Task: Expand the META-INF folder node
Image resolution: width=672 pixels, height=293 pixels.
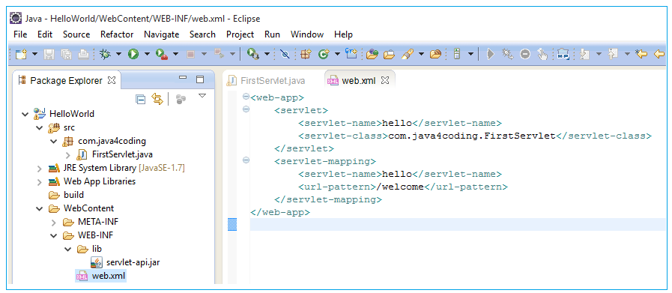Action: pyautogui.click(x=54, y=223)
